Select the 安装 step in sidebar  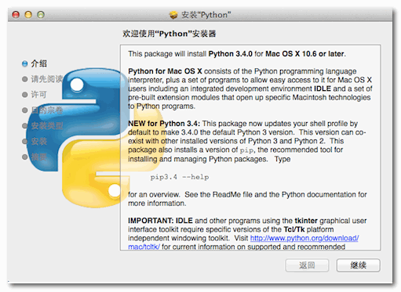click(38, 142)
